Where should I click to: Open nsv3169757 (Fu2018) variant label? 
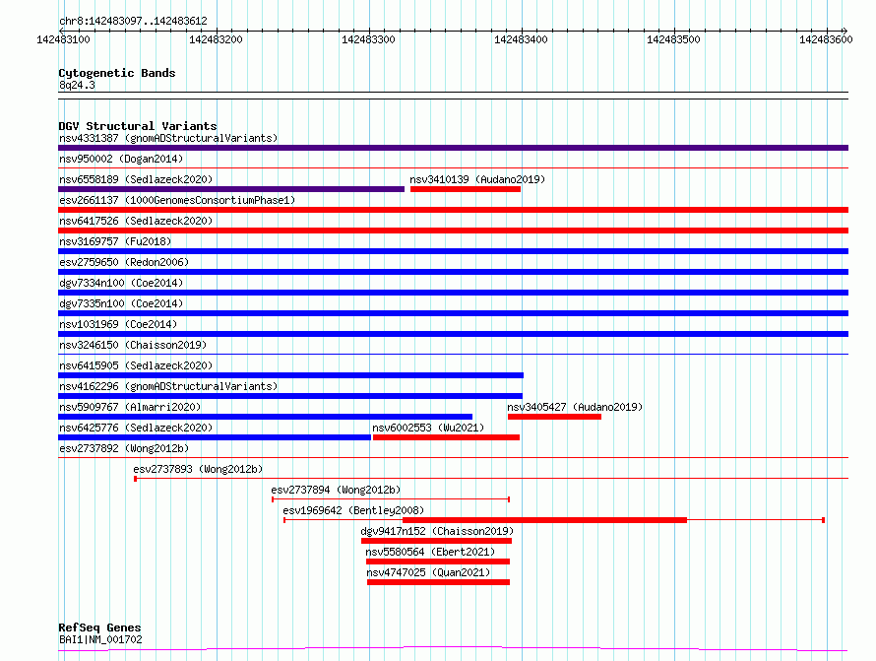[x=115, y=241]
